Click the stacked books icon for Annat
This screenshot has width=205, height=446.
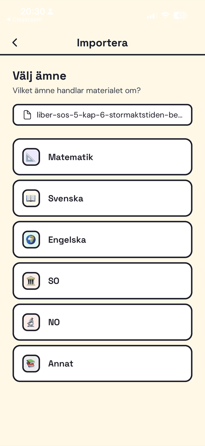point(31,363)
